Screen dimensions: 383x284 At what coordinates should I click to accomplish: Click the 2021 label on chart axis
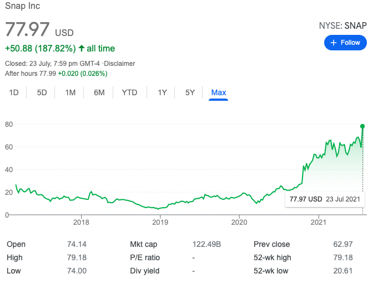[x=318, y=222]
